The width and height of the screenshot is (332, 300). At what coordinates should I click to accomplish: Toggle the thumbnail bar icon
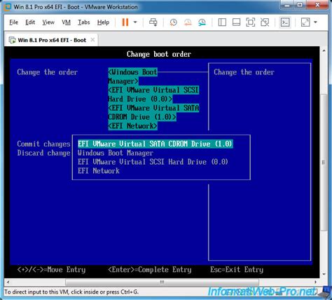[236, 22]
